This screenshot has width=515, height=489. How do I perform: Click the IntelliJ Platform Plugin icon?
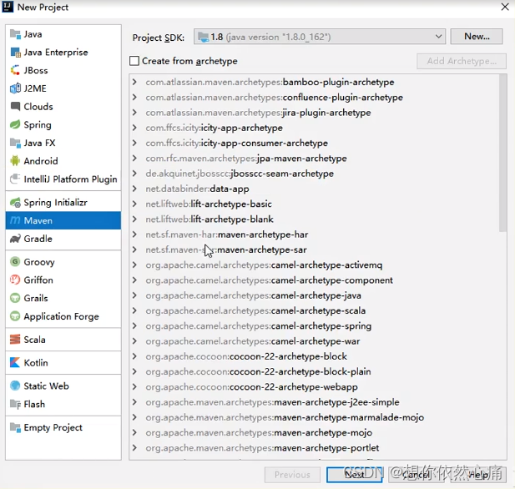click(x=15, y=179)
